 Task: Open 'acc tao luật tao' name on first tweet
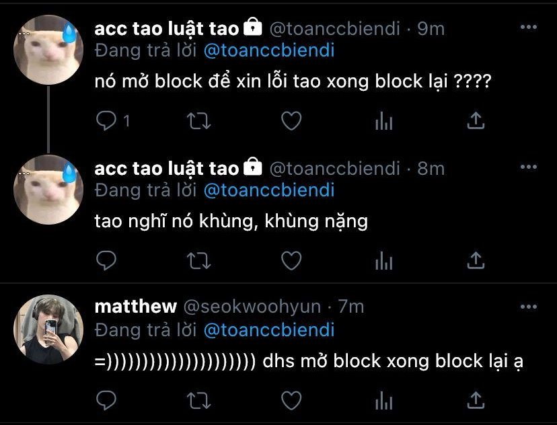(x=167, y=28)
